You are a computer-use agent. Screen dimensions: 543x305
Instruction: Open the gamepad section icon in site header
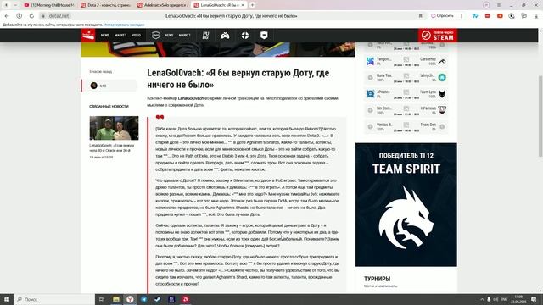pos(225,36)
